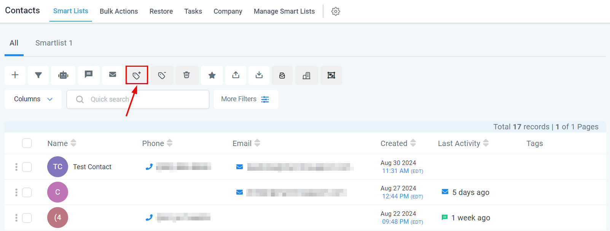Image resolution: width=610 pixels, height=231 pixels.
Task: Select the All smart list tab
Action: [14, 43]
